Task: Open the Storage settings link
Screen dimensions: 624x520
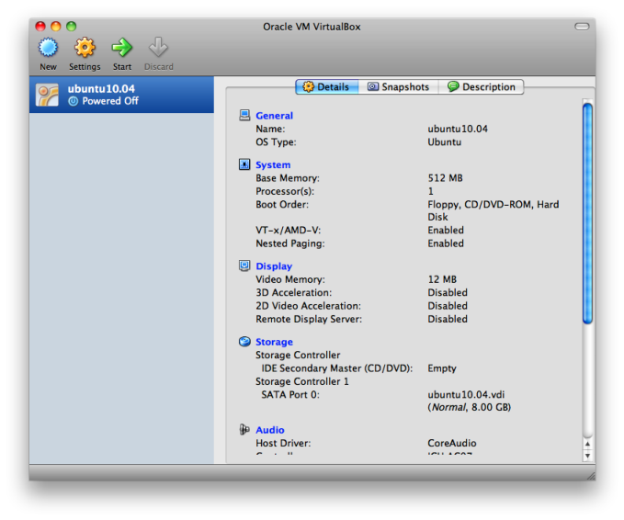Action: pyautogui.click(x=274, y=342)
